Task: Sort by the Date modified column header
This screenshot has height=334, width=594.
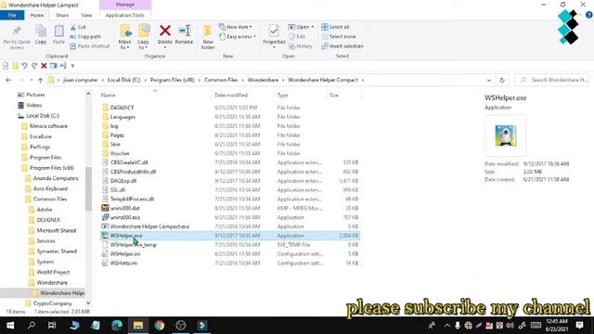Action: 231,95
